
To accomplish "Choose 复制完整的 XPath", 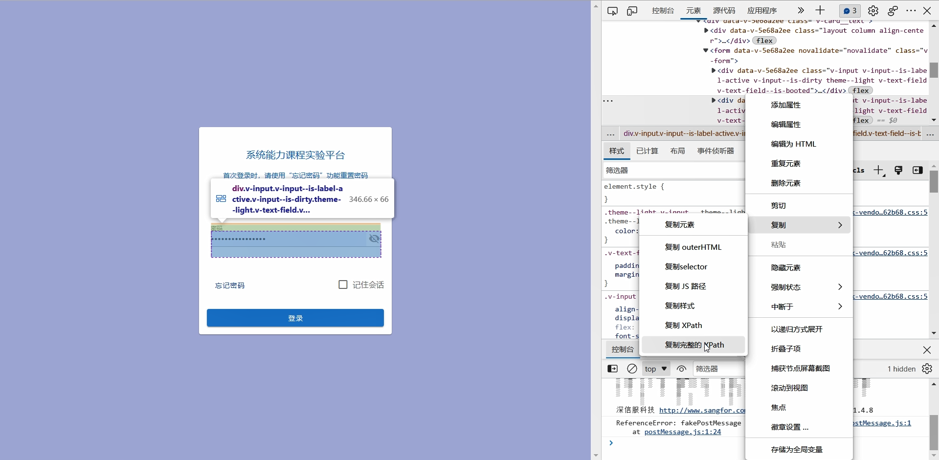I will pyautogui.click(x=693, y=345).
